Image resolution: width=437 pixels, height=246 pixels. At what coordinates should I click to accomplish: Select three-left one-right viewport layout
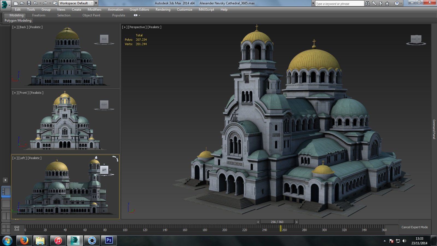pyautogui.click(x=6, y=192)
